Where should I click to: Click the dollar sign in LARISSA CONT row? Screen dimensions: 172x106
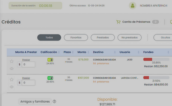tap(20, 83)
